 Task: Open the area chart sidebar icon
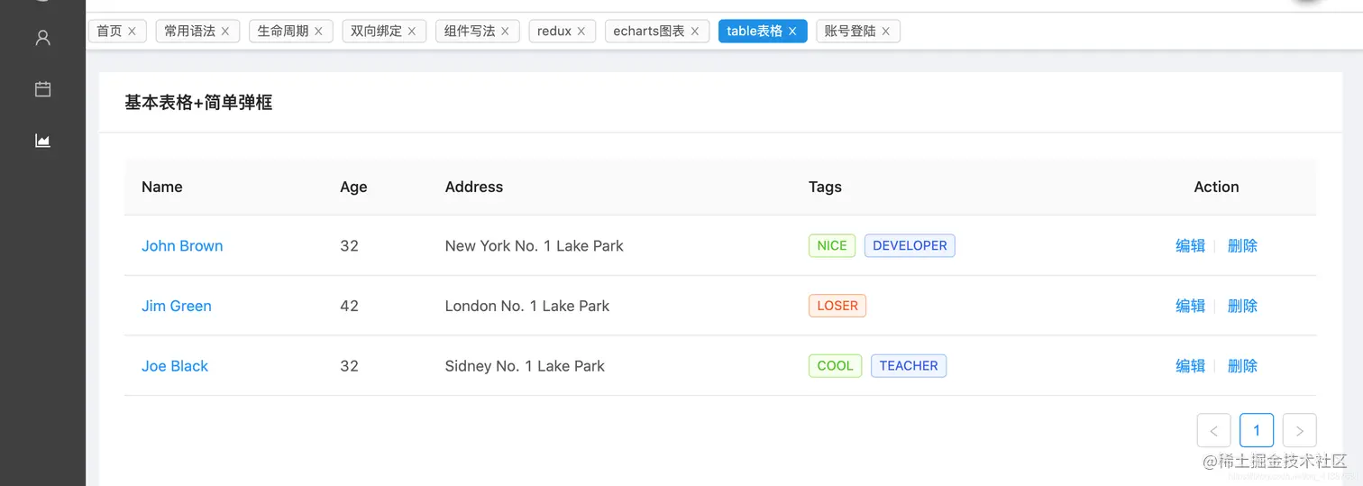point(42,141)
